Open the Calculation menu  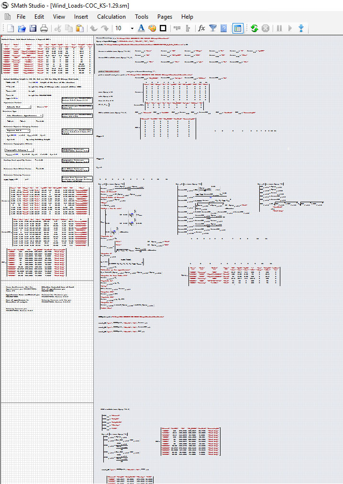[111, 16]
